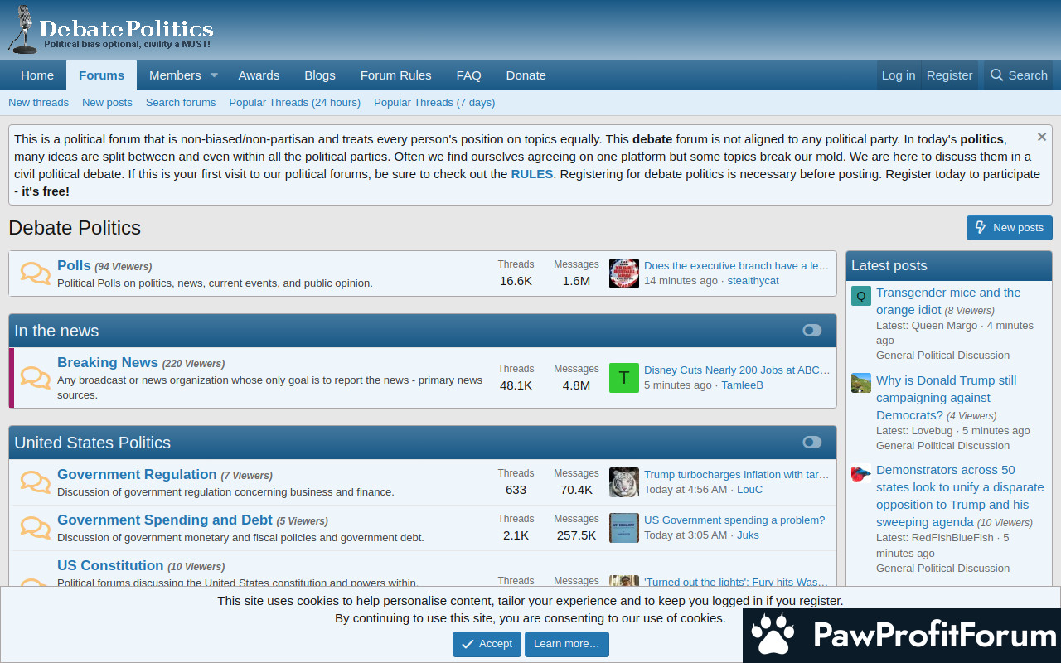Collapse the In the news category toggle
Screen dimensions: 1061x663
(812, 331)
